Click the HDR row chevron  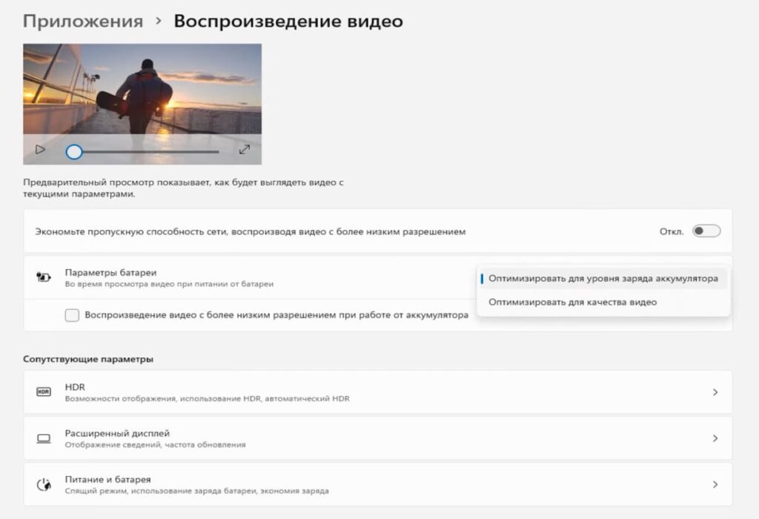tap(715, 392)
